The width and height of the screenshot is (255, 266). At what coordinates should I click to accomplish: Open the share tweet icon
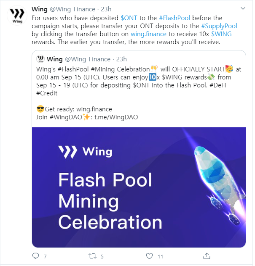[x=207, y=255]
